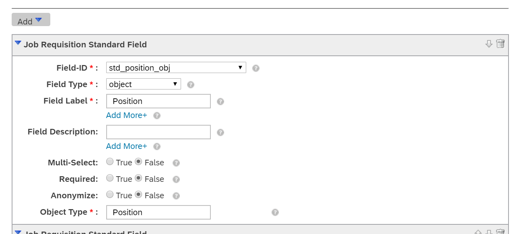Open the Field Type dropdown showing object
The image size is (523, 234).
point(144,84)
